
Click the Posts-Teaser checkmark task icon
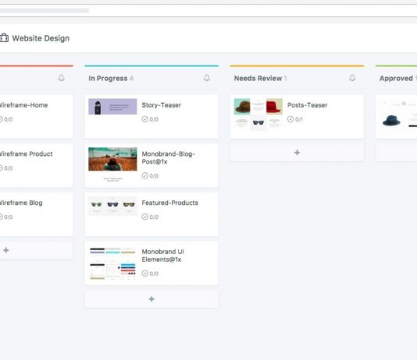(x=290, y=119)
